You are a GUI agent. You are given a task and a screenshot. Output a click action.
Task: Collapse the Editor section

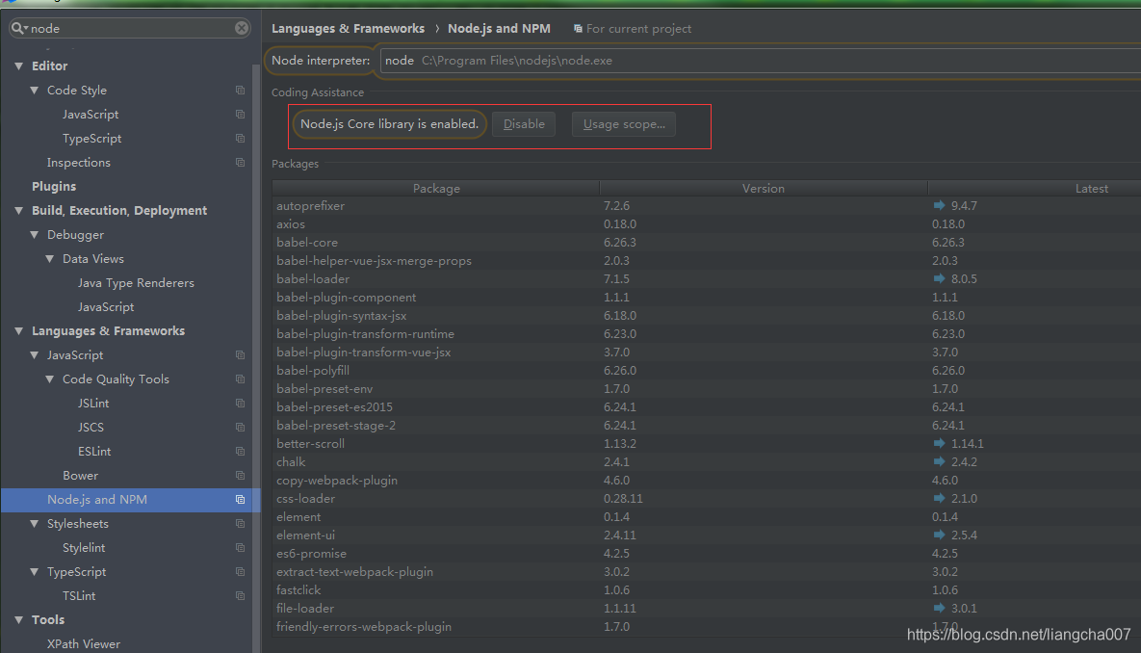(19, 66)
